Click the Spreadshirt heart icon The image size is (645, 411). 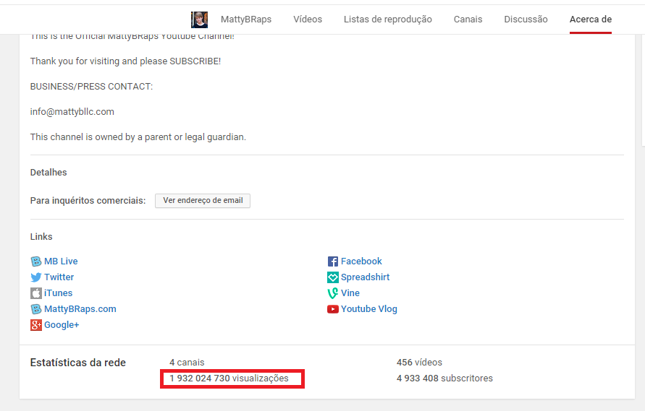(x=333, y=277)
